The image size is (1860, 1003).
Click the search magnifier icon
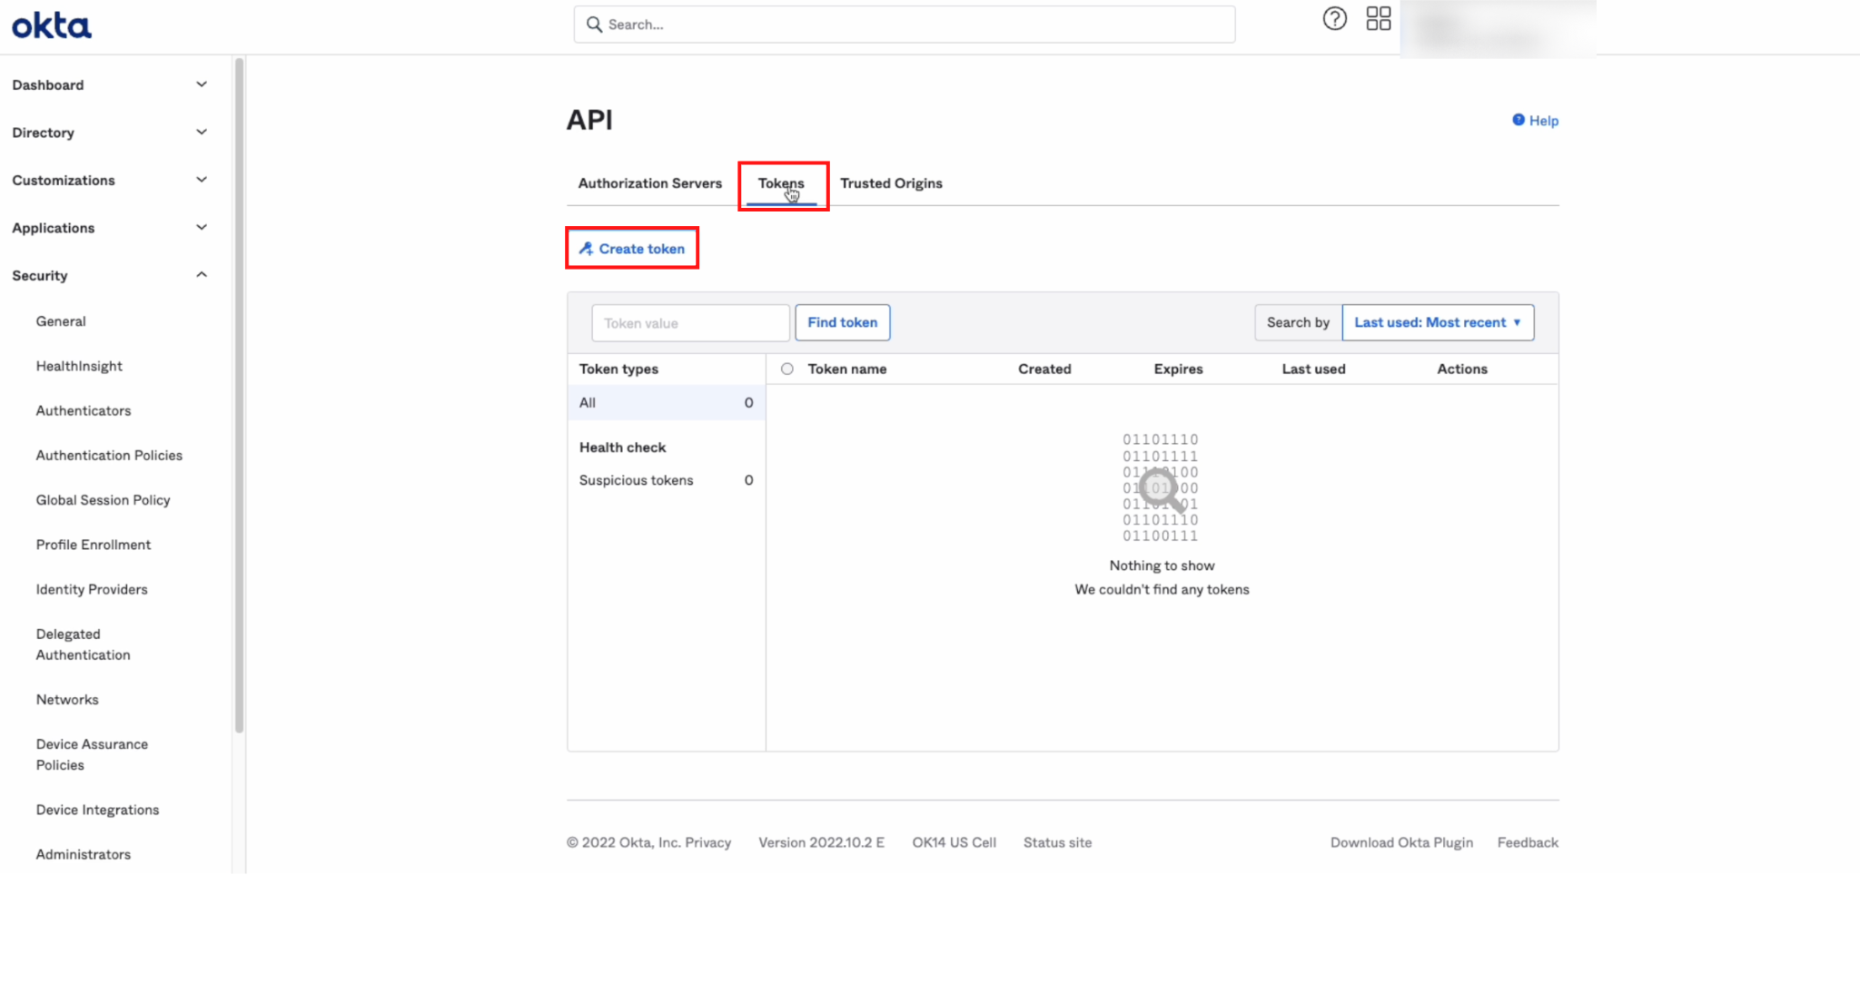pyautogui.click(x=594, y=25)
